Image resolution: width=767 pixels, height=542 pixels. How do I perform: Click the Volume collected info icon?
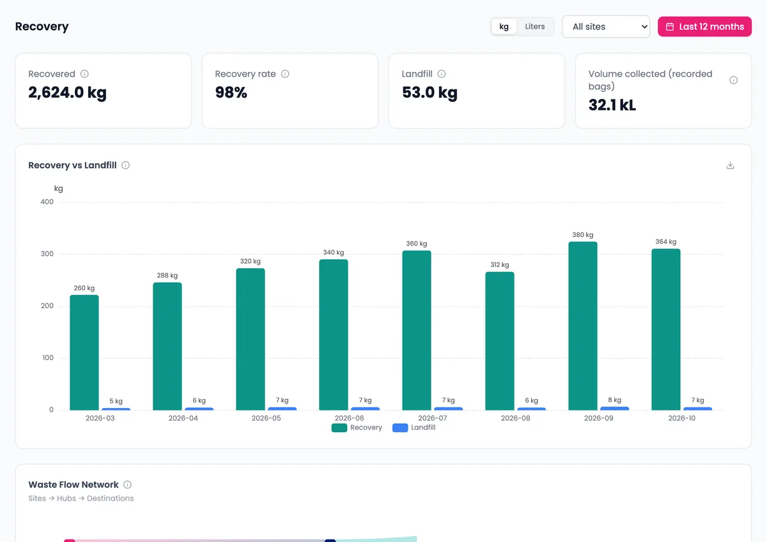[x=734, y=80]
